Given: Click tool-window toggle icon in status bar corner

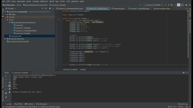Looking at the screenshot, I should 3,107.
